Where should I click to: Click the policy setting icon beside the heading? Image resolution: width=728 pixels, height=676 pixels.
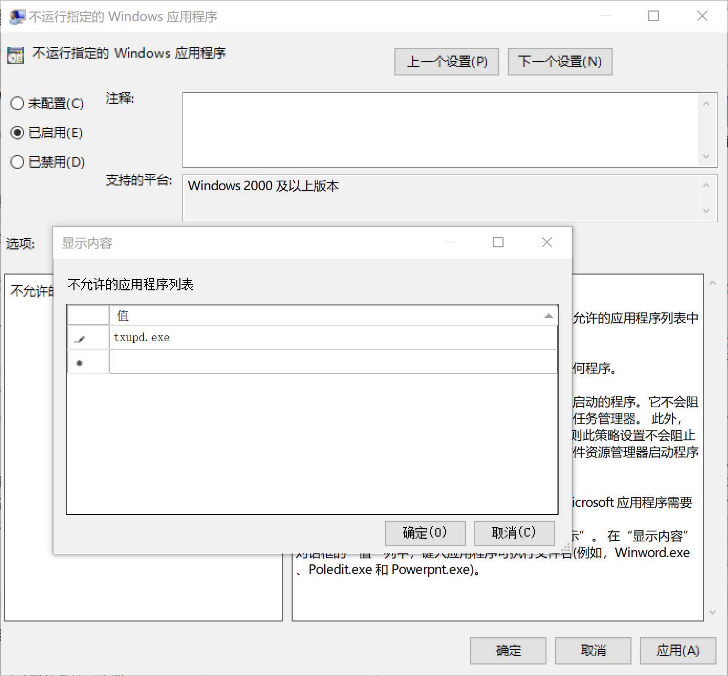click(16, 55)
